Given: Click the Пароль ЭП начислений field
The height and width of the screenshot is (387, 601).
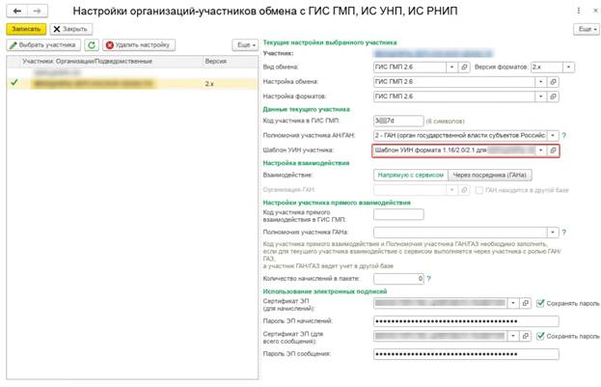Looking at the screenshot, I should [466, 321].
